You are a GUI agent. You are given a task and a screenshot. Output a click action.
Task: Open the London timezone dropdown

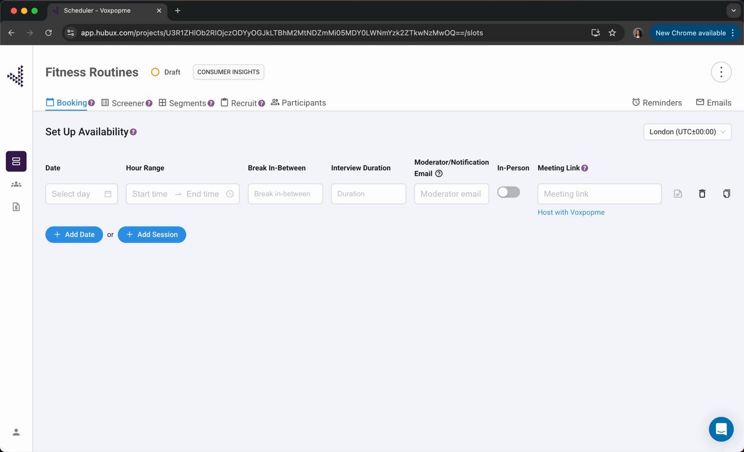[687, 132]
